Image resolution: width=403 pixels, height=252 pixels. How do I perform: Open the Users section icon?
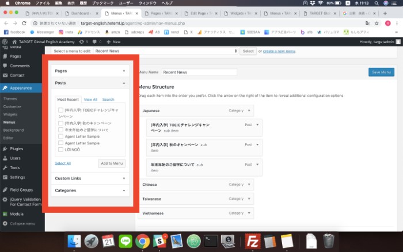pyautogui.click(x=5, y=158)
